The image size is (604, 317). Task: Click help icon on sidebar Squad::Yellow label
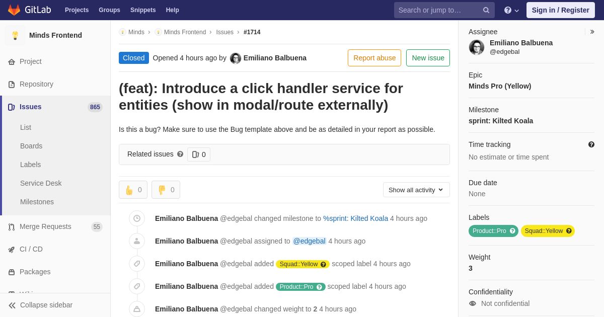click(x=569, y=231)
